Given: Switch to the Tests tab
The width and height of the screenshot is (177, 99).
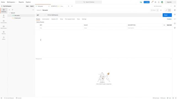Looking at the screenshot, I should pyautogui.click(x=78, y=19).
